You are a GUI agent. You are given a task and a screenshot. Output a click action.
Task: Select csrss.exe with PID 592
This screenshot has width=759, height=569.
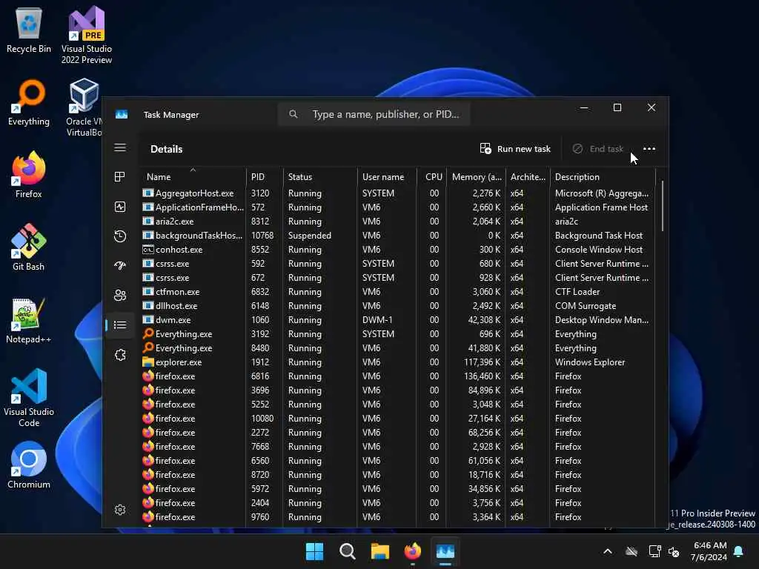[x=398, y=264]
